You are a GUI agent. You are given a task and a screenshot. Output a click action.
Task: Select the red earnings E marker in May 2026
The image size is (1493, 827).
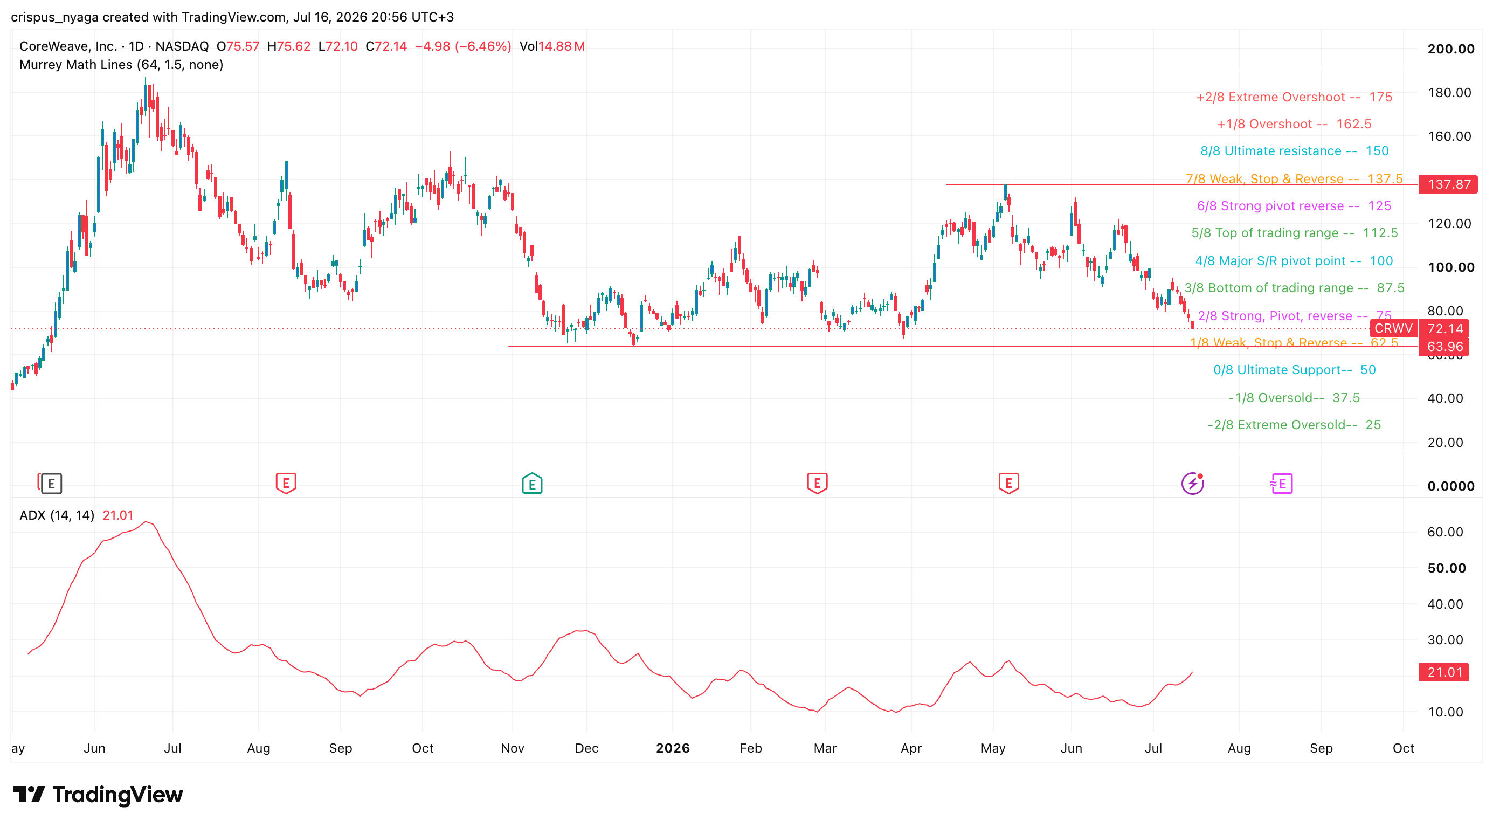(1008, 483)
